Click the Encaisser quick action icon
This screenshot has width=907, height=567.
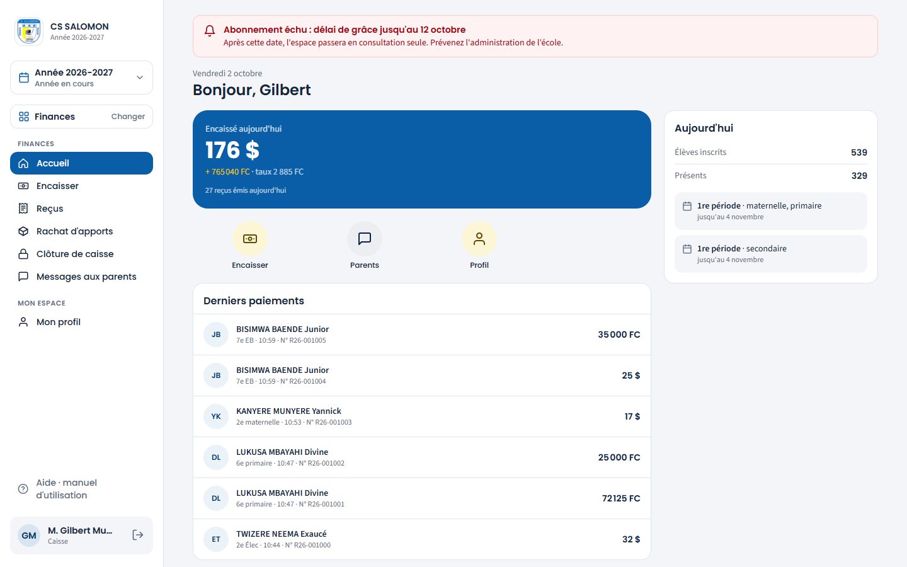pos(250,239)
